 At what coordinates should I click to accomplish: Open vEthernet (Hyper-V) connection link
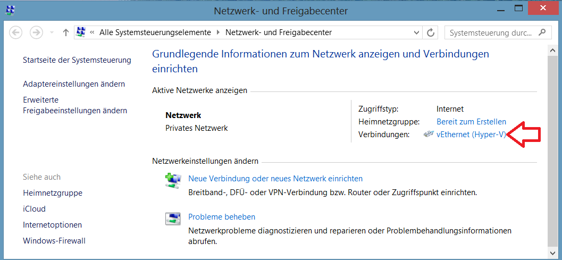pyautogui.click(x=471, y=135)
